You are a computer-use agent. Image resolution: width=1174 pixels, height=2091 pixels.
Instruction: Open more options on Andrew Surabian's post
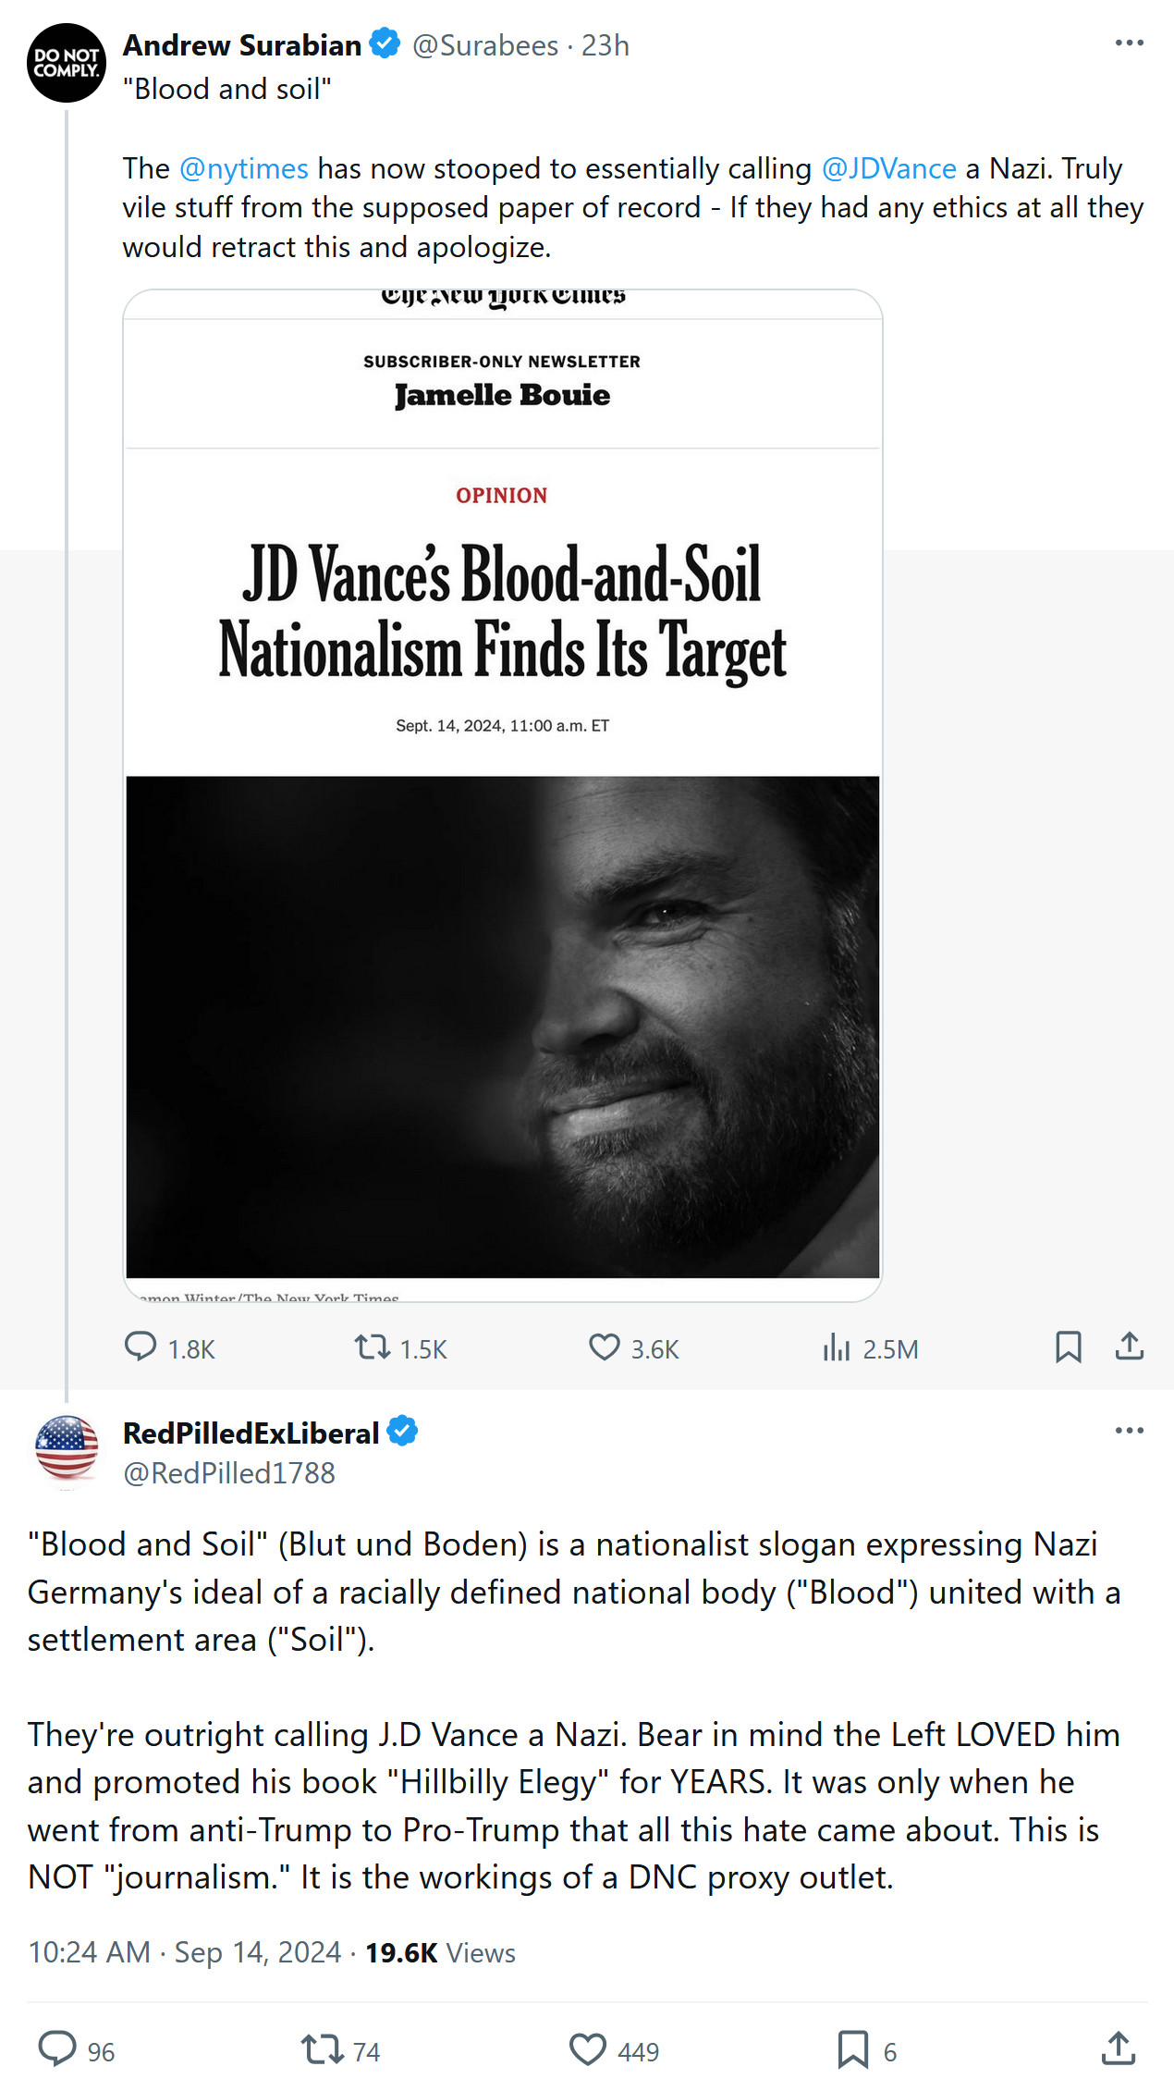[1129, 43]
